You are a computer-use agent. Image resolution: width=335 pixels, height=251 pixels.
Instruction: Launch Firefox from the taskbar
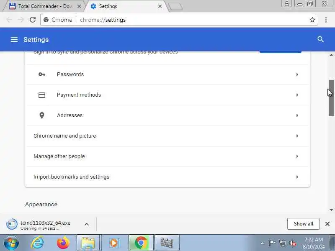click(x=63, y=243)
